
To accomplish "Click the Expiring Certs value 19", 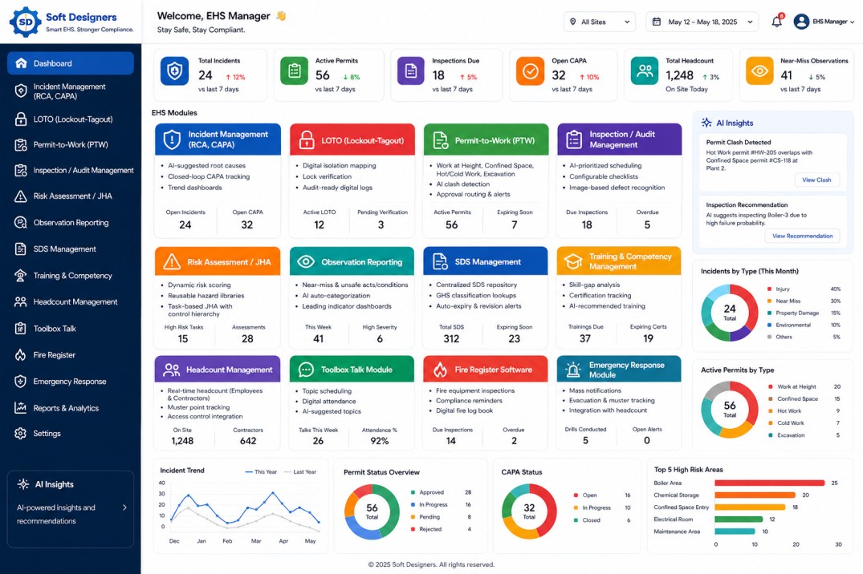I will point(649,338).
